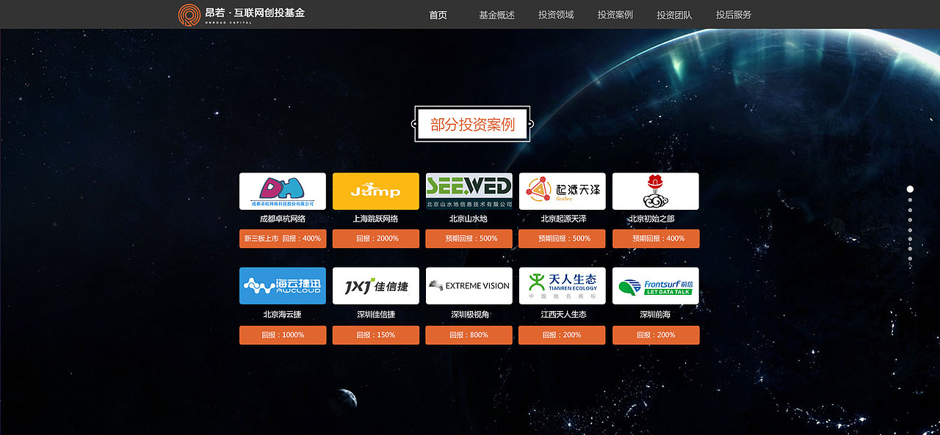Click the GraSrc 起源天泽 triangle logo
940x435 pixels.
coord(562,191)
